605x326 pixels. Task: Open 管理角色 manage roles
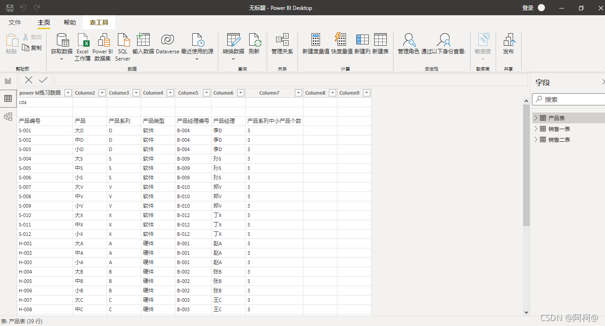point(409,44)
